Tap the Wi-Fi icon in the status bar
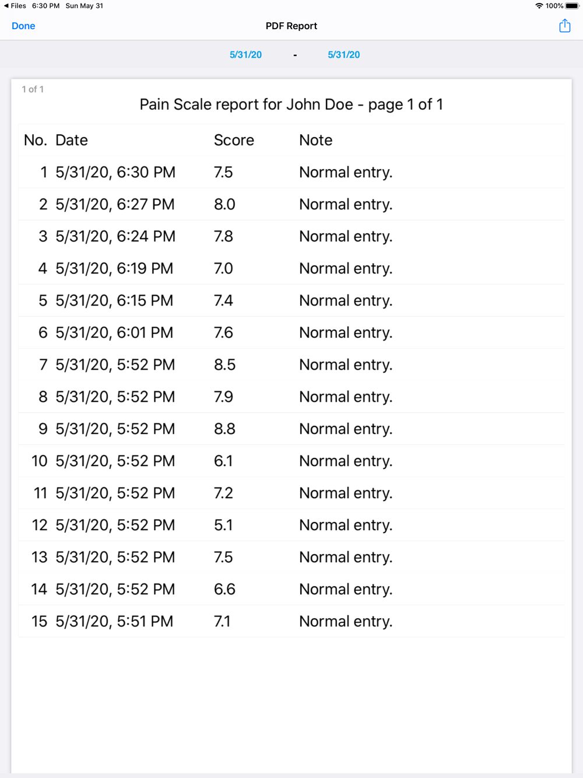 [x=539, y=6]
